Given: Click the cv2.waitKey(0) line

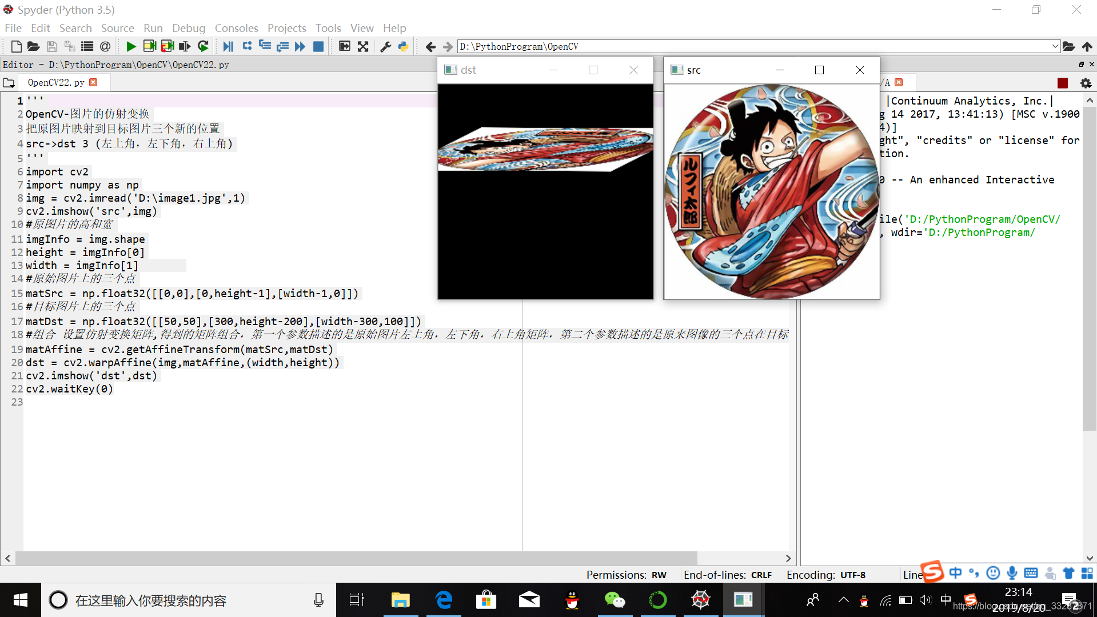Looking at the screenshot, I should pos(69,388).
